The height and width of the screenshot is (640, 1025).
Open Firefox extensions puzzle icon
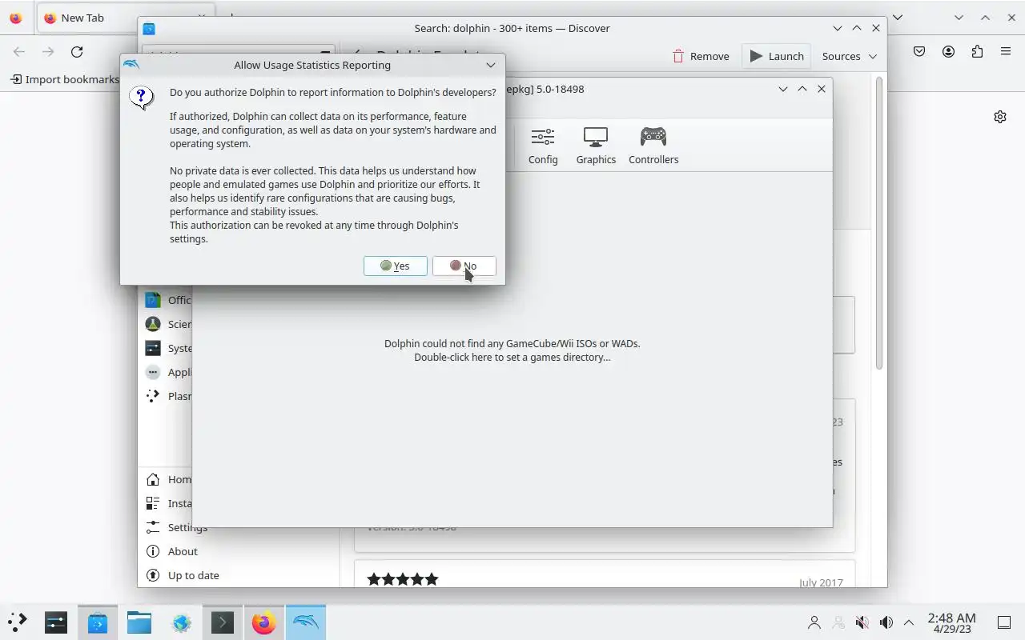pos(977,51)
